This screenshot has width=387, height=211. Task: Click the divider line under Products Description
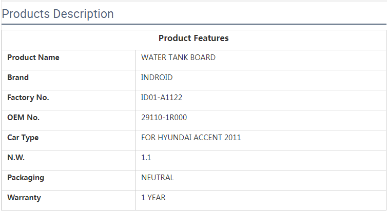(193, 24)
